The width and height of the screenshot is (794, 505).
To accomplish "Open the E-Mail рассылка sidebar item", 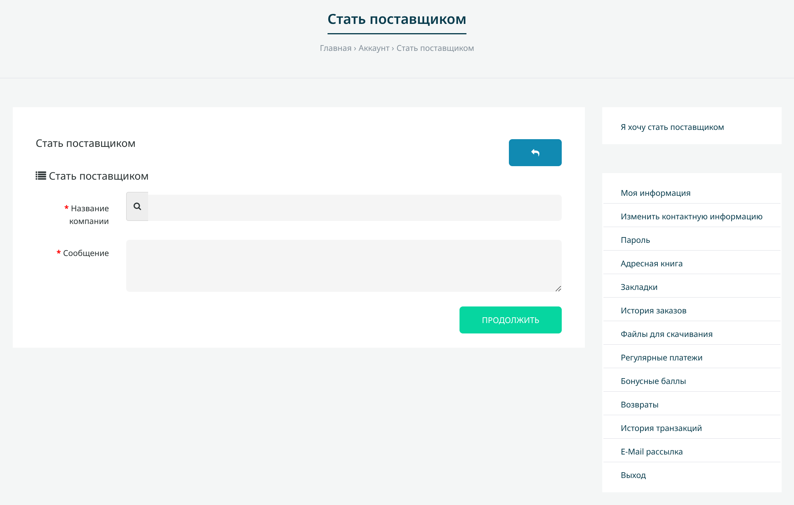I will point(651,452).
